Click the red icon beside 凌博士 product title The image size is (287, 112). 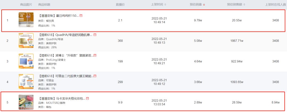coord(95,55)
